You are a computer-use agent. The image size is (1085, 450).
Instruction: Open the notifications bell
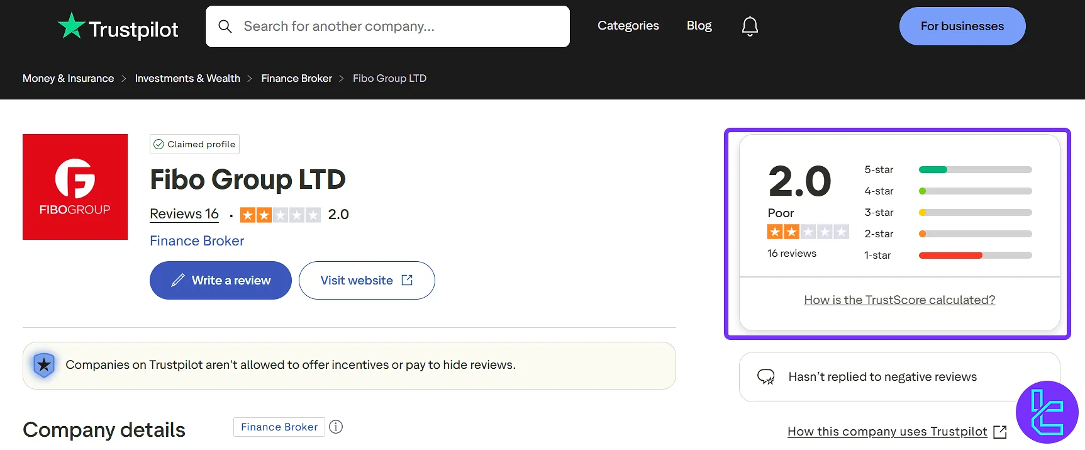(749, 26)
